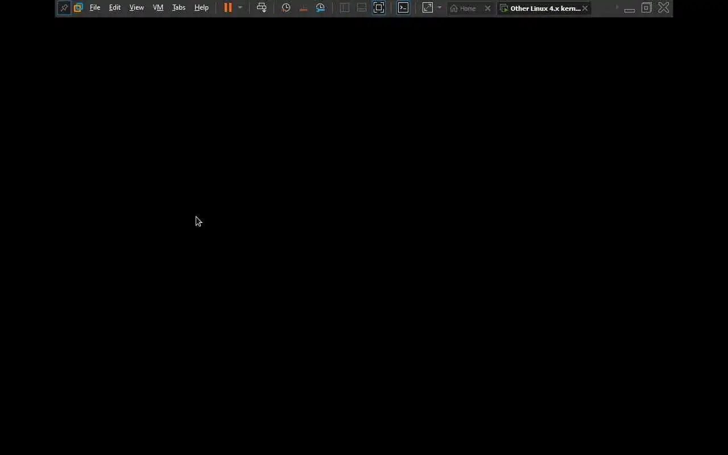
Task: Pause the virtual machine
Action: [228, 8]
